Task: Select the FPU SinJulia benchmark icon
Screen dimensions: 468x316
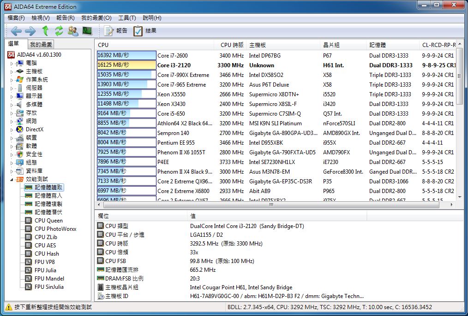Action: click(28, 287)
